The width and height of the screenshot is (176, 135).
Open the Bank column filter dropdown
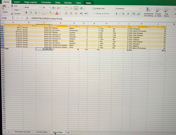[x=149, y=27]
